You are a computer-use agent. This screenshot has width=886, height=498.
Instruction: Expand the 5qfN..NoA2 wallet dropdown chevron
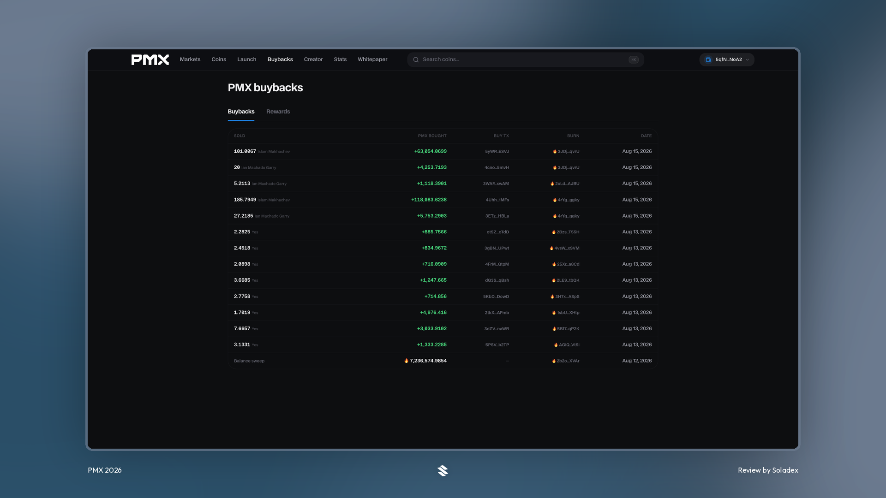tap(748, 59)
